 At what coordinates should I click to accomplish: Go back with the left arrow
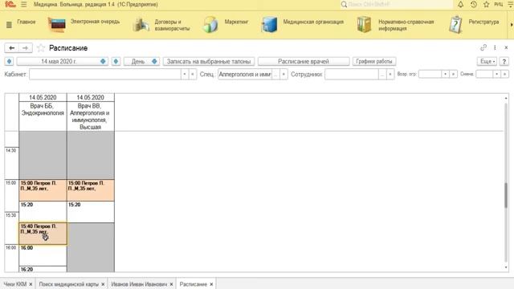tap(11, 48)
